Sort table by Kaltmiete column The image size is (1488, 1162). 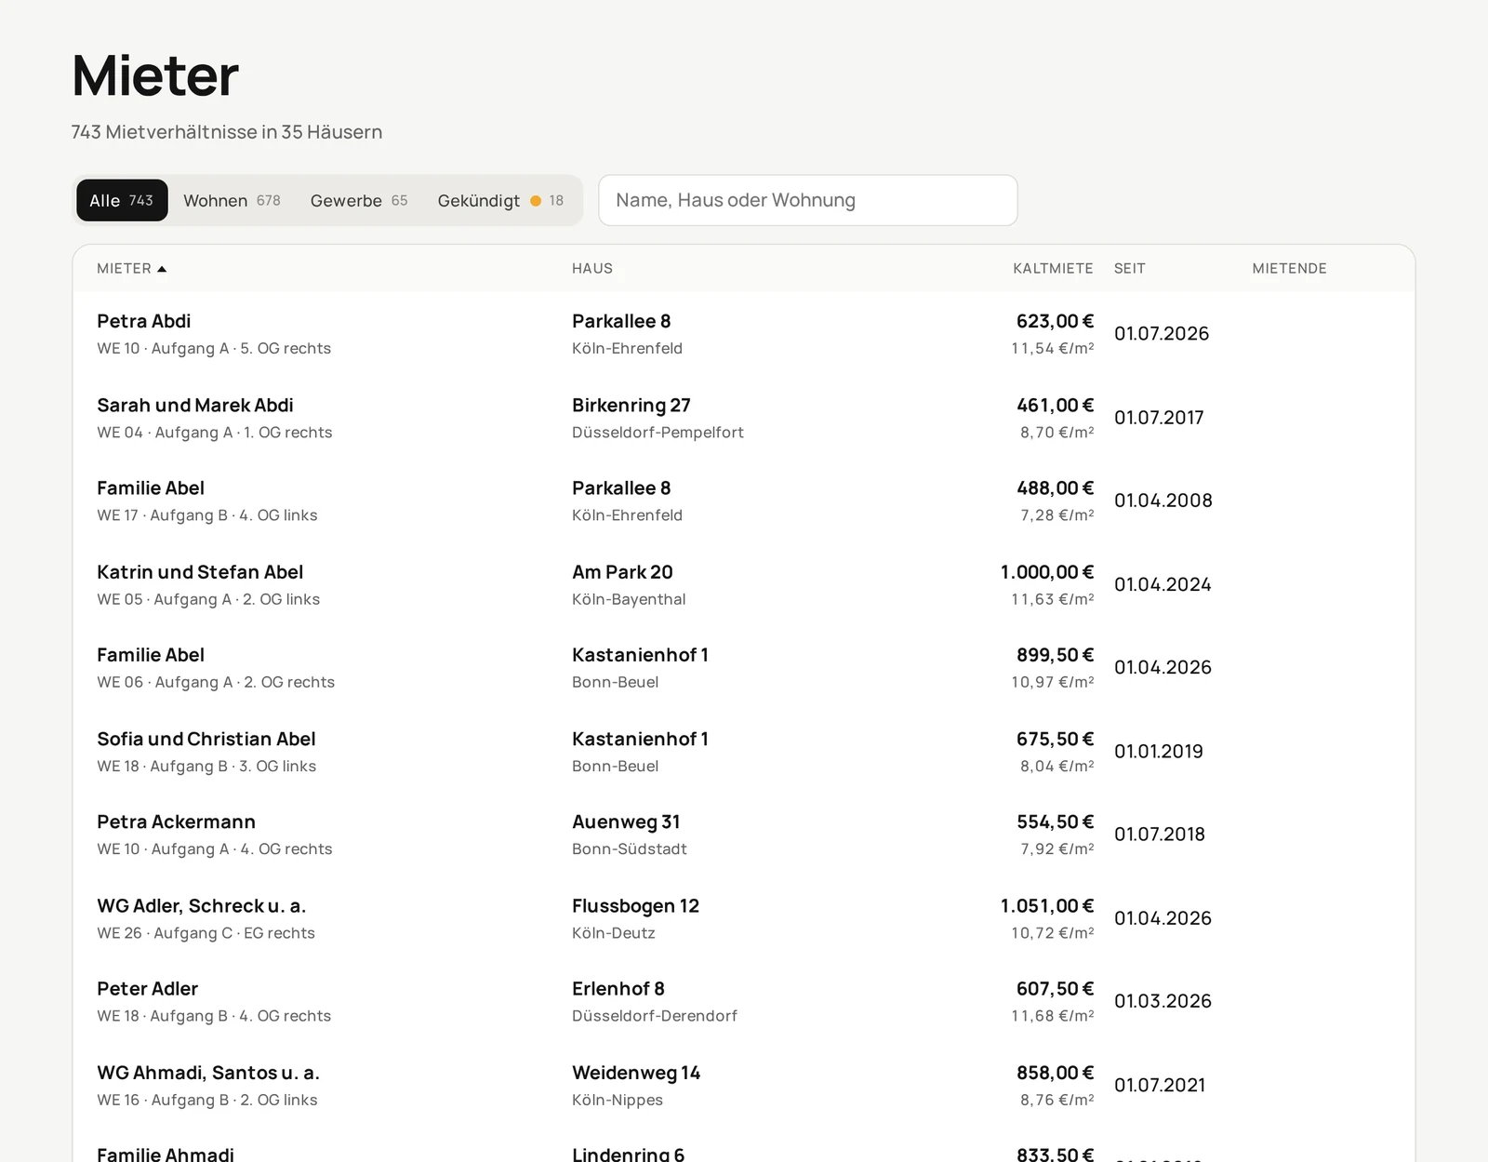[1053, 269]
